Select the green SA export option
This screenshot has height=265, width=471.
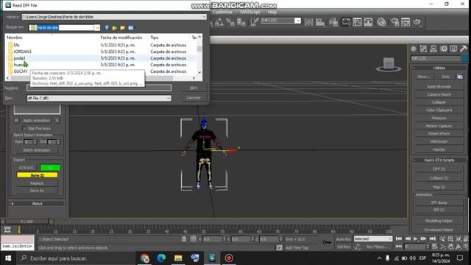tap(51, 168)
